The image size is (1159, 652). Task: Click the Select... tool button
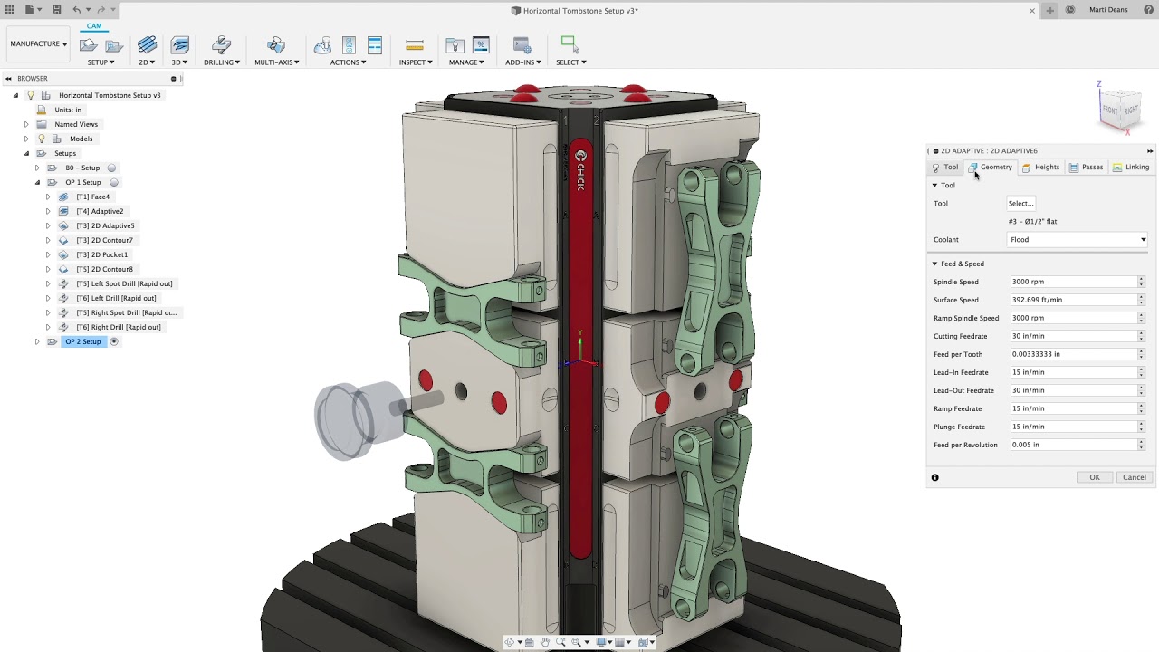click(x=1020, y=204)
